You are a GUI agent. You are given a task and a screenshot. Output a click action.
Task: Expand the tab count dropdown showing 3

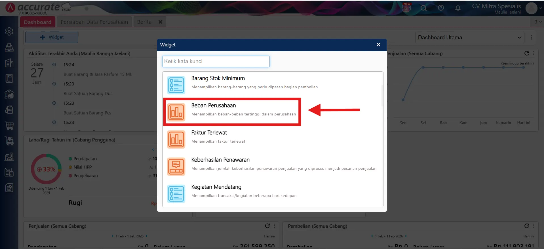click(538, 22)
